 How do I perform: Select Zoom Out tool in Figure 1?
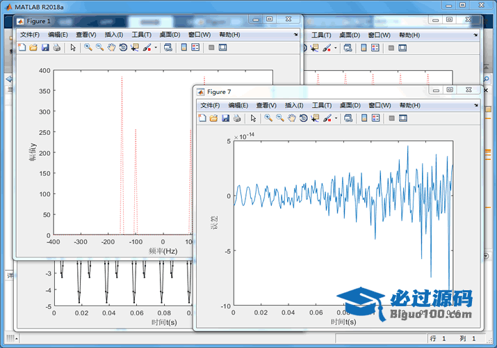point(99,47)
